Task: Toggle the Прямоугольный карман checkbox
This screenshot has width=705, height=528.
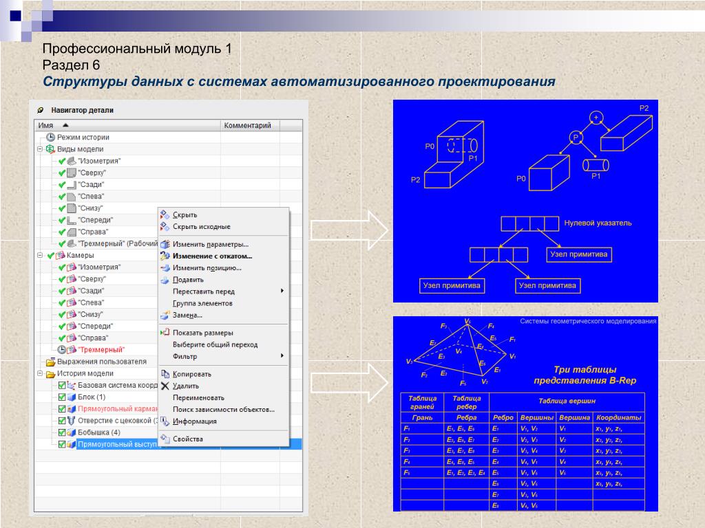Action: (62, 409)
